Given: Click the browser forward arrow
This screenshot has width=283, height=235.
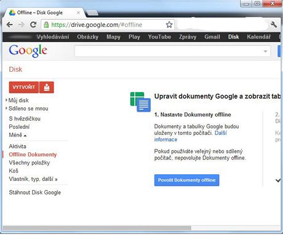Looking at the screenshot, I should click(22, 25).
